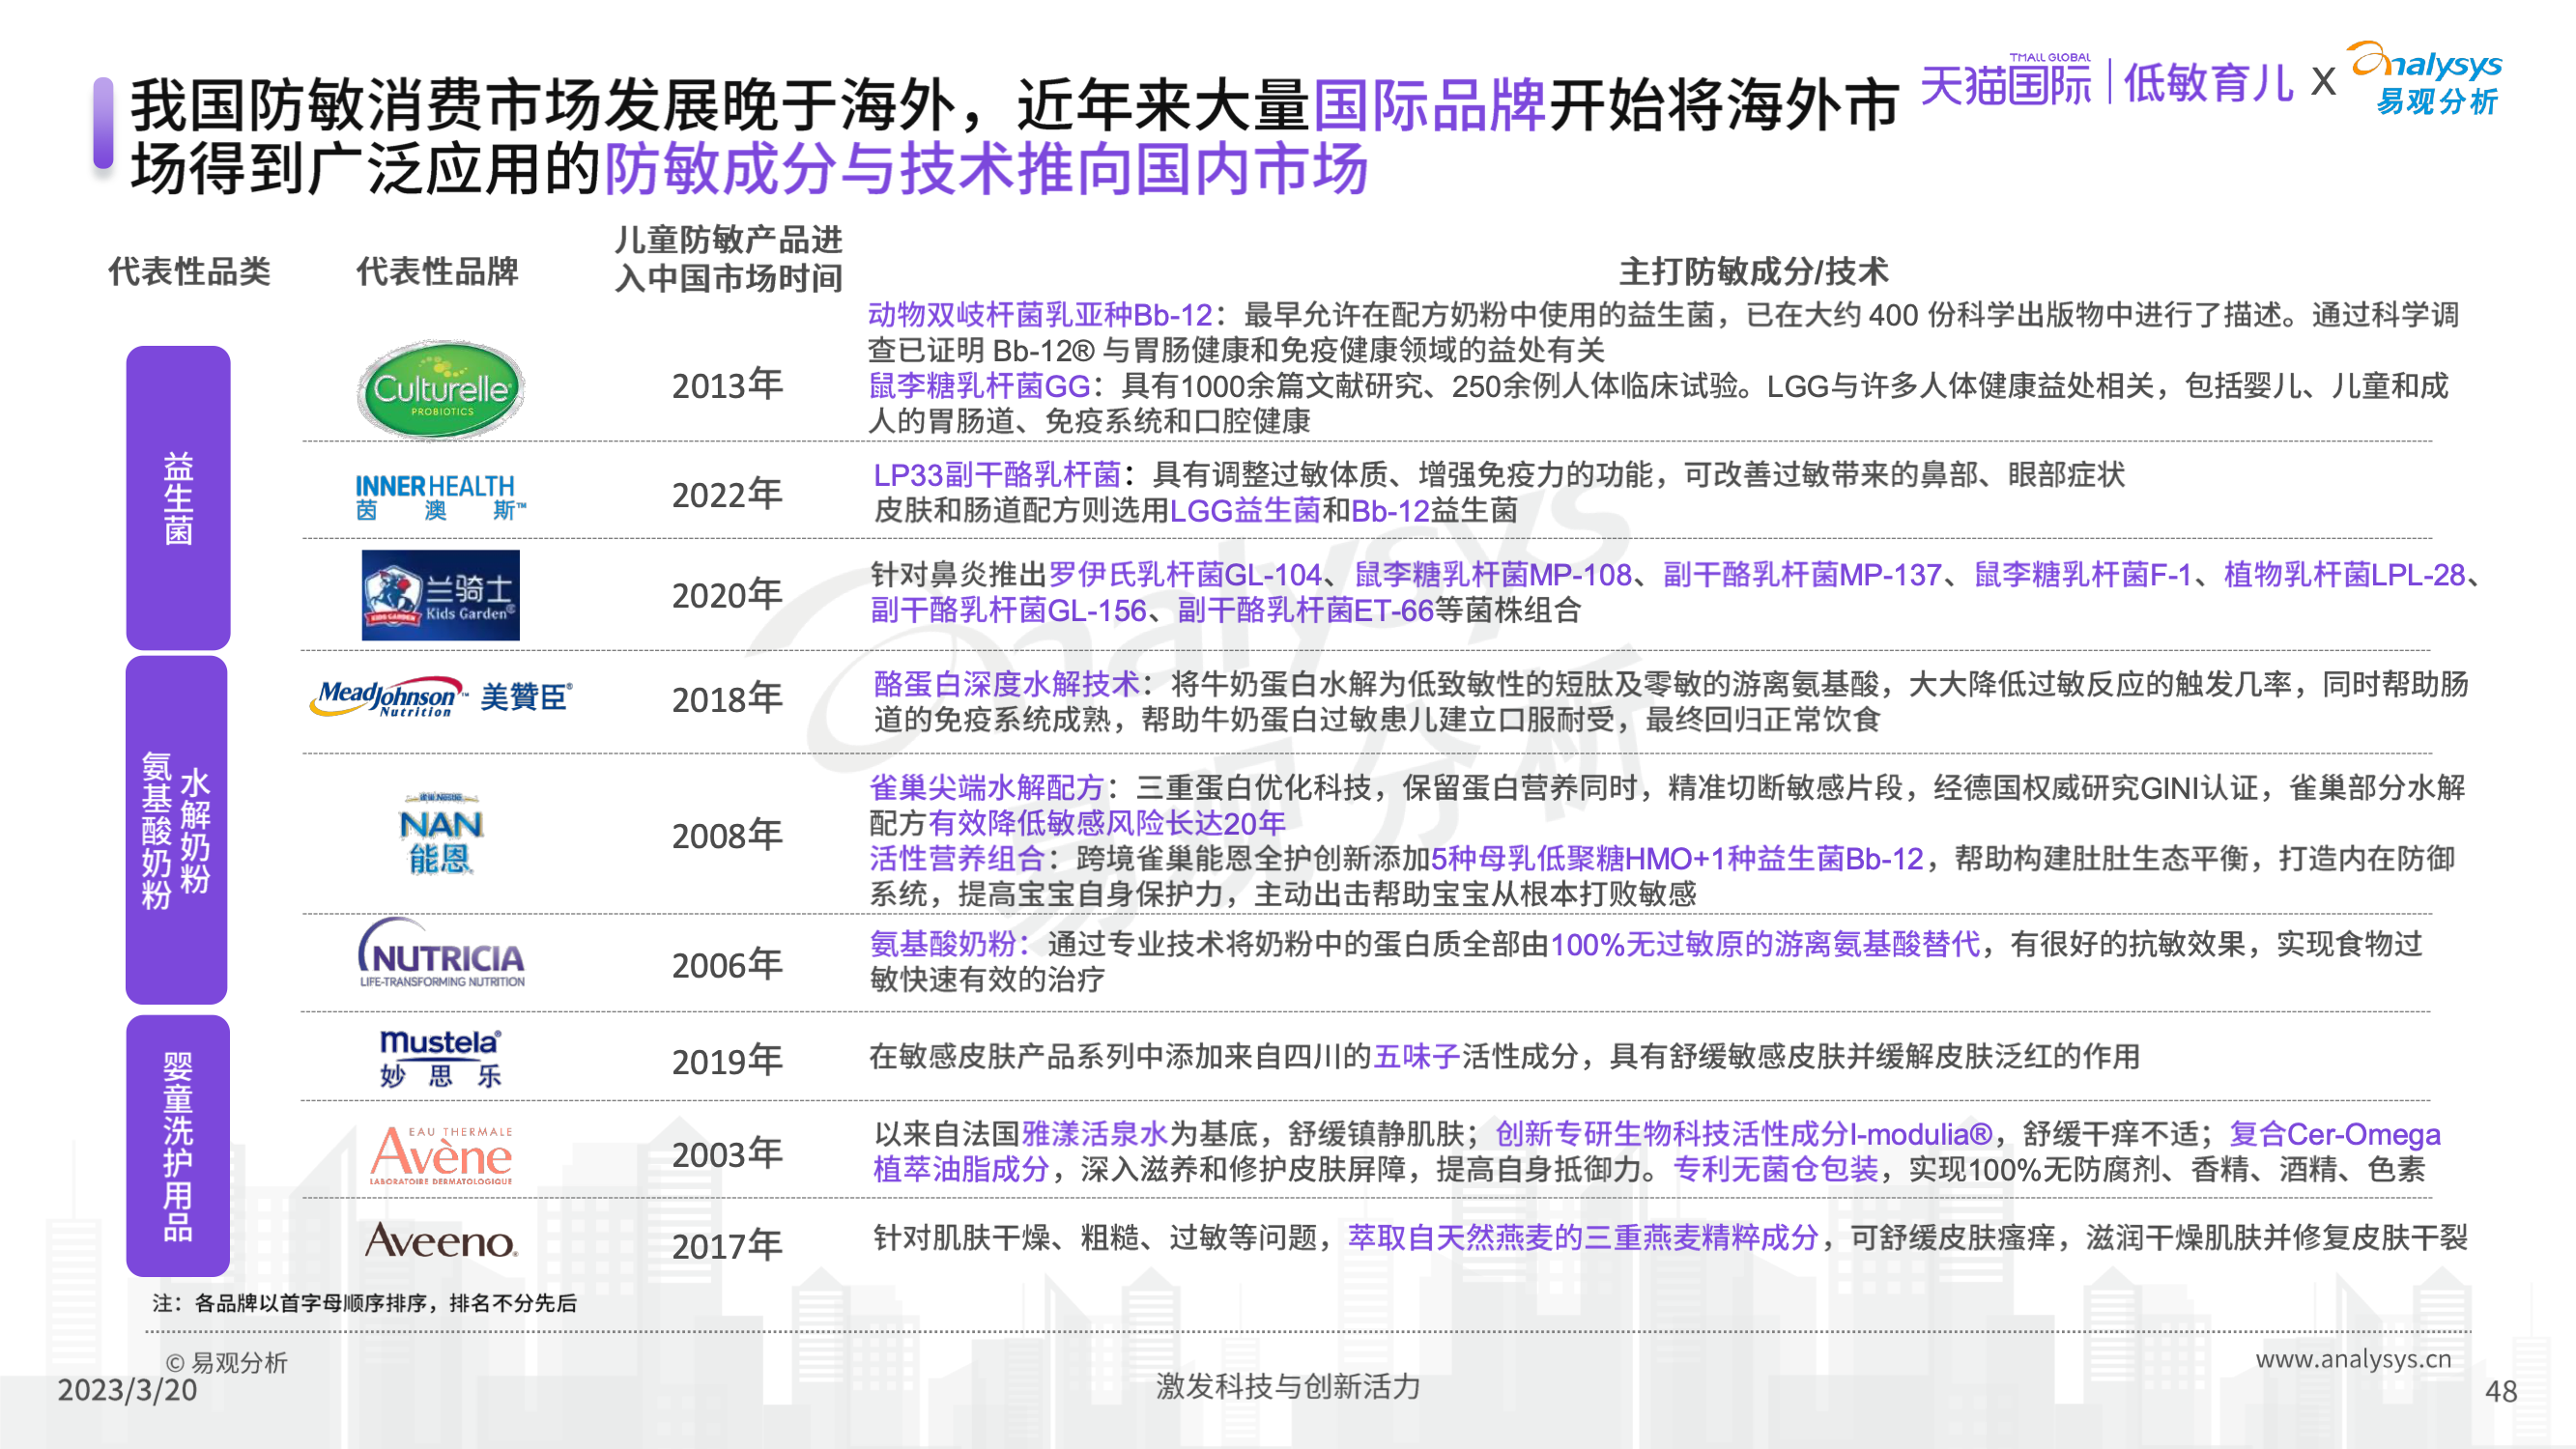Click the © 易观分析 copyright text
Viewport: 2576px width, 1449px height.
point(226,1363)
